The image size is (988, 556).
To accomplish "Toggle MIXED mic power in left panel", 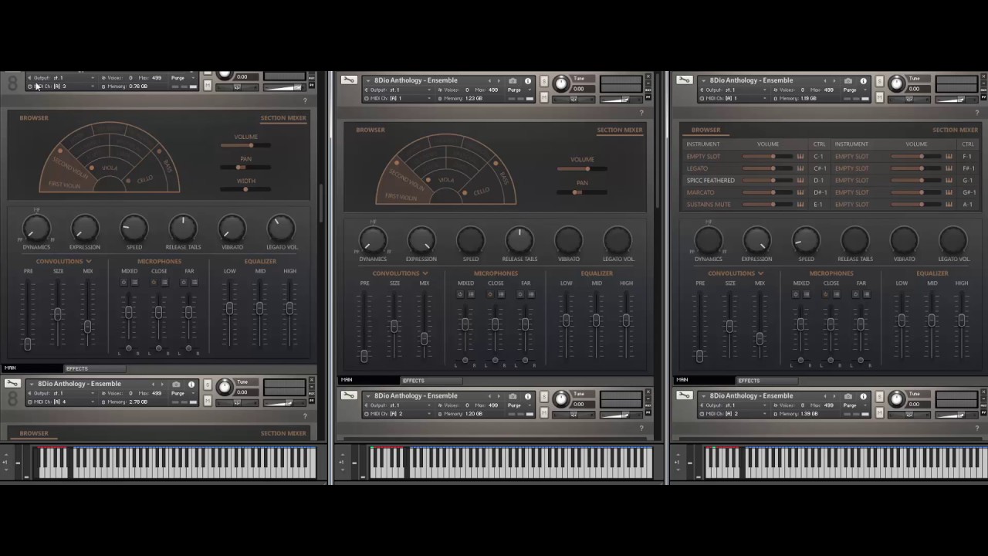I will coord(123,283).
